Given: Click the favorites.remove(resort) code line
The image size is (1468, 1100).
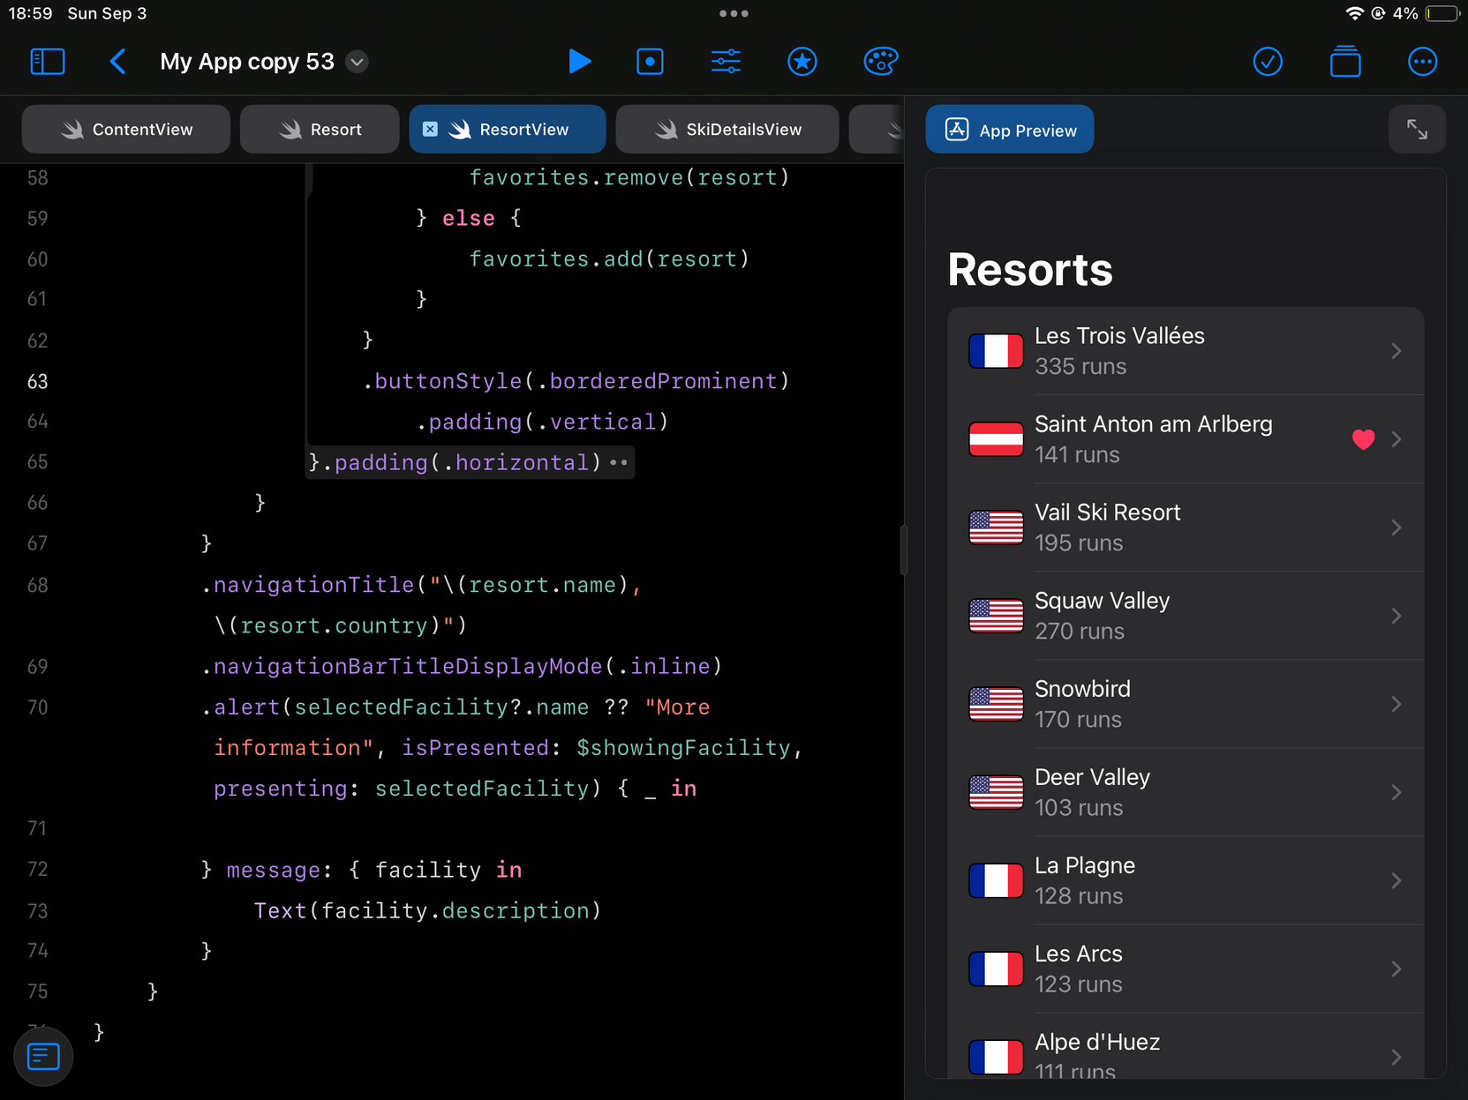Looking at the screenshot, I should pyautogui.click(x=629, y=177).
